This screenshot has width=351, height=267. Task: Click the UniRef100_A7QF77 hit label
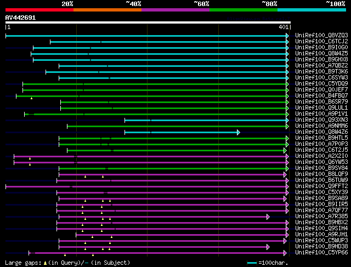click(321, 211)
